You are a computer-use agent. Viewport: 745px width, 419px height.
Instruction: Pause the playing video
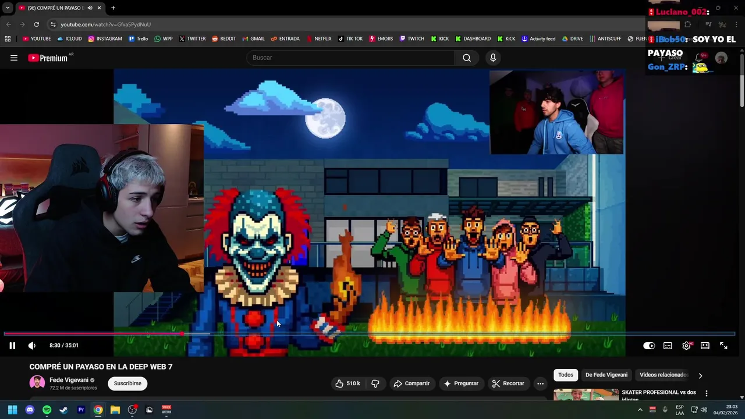(x=12, y=346)
